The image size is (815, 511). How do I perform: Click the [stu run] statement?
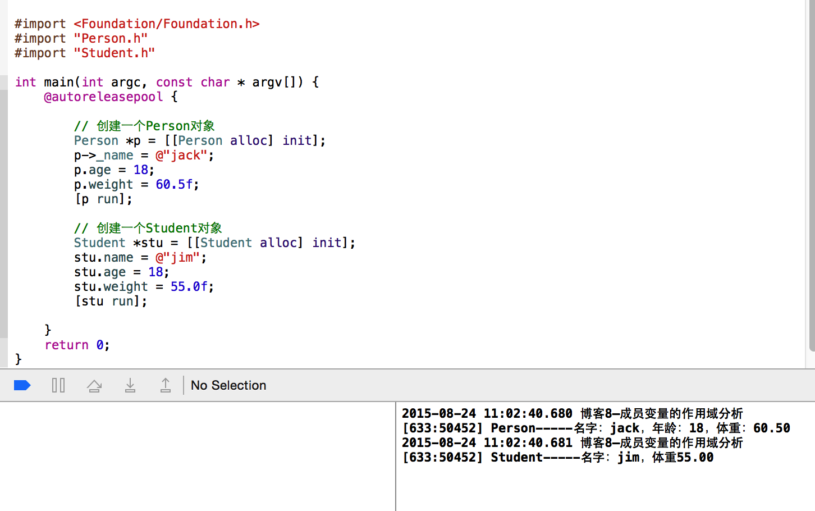(111, 301)
